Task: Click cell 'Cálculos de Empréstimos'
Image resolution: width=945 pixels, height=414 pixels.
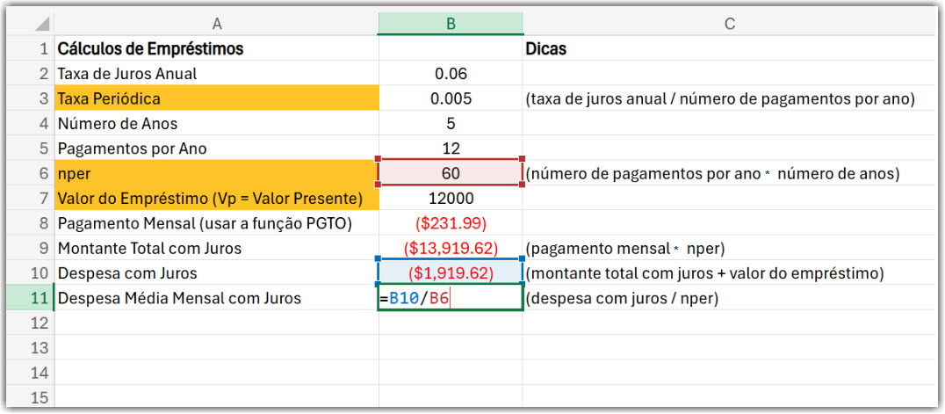Action: [x=216, y=48]
